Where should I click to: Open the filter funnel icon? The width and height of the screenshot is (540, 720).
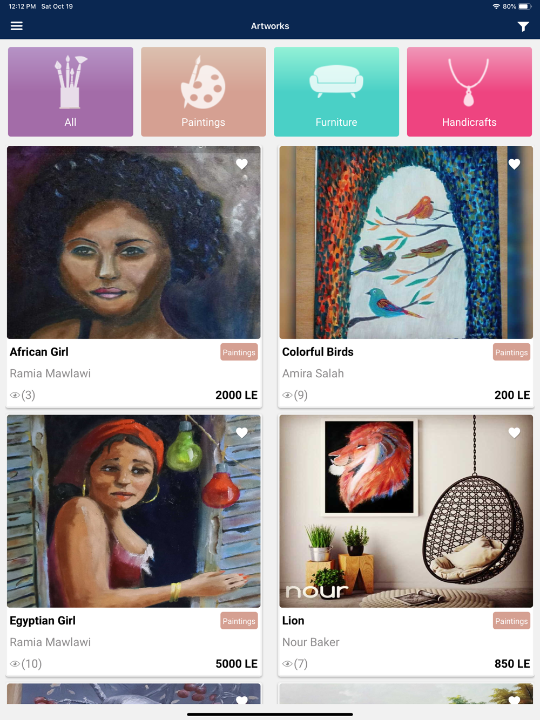(523, 26)
